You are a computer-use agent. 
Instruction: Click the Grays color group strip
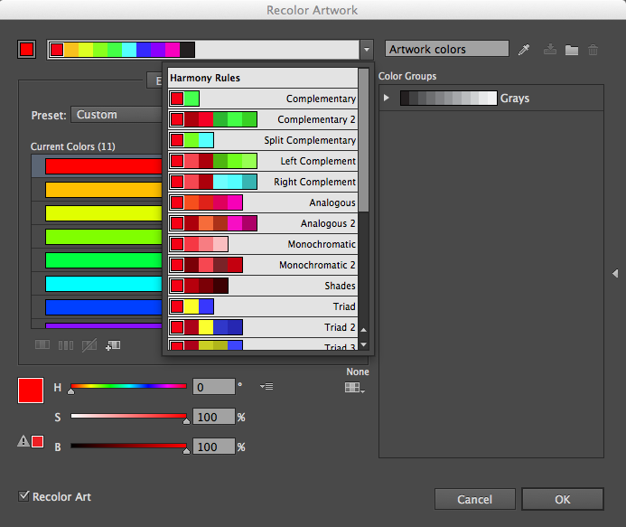pyautogui.click(x=448, y=98)
